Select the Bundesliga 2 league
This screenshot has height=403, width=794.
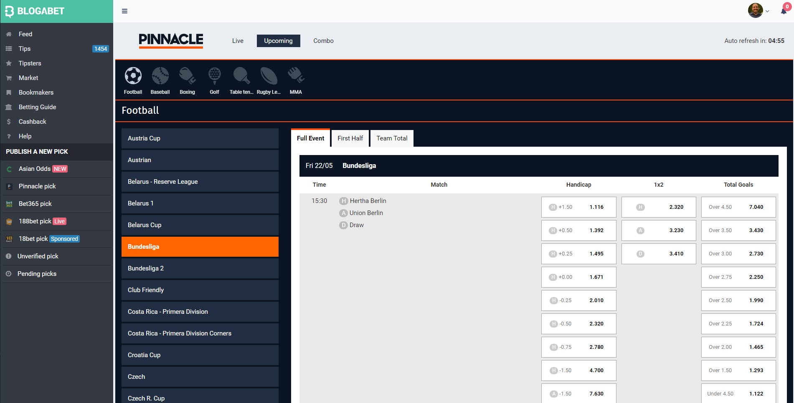point(200,268)
